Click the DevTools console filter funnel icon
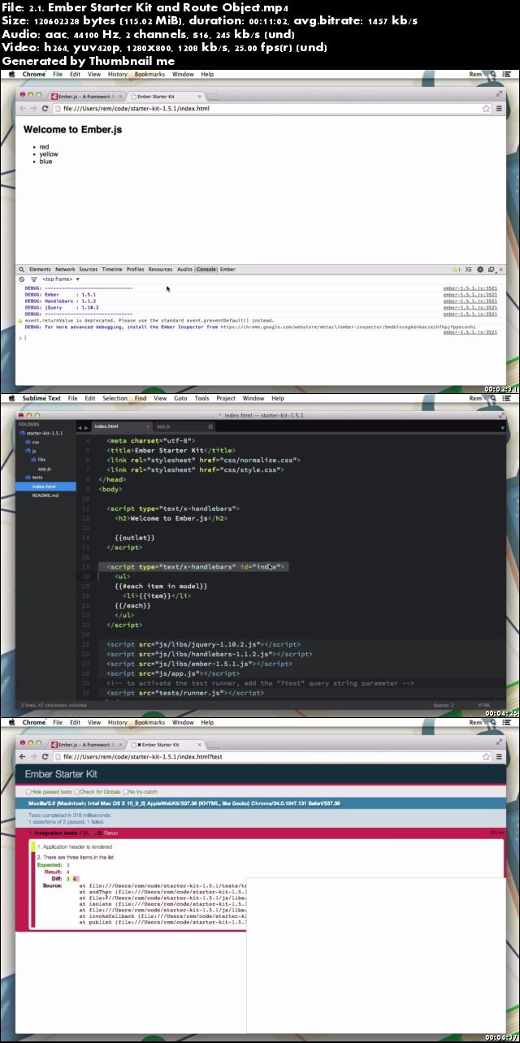Image resolution: width=520 pixels, height=1043 pixels. click(x=34, y=279)
